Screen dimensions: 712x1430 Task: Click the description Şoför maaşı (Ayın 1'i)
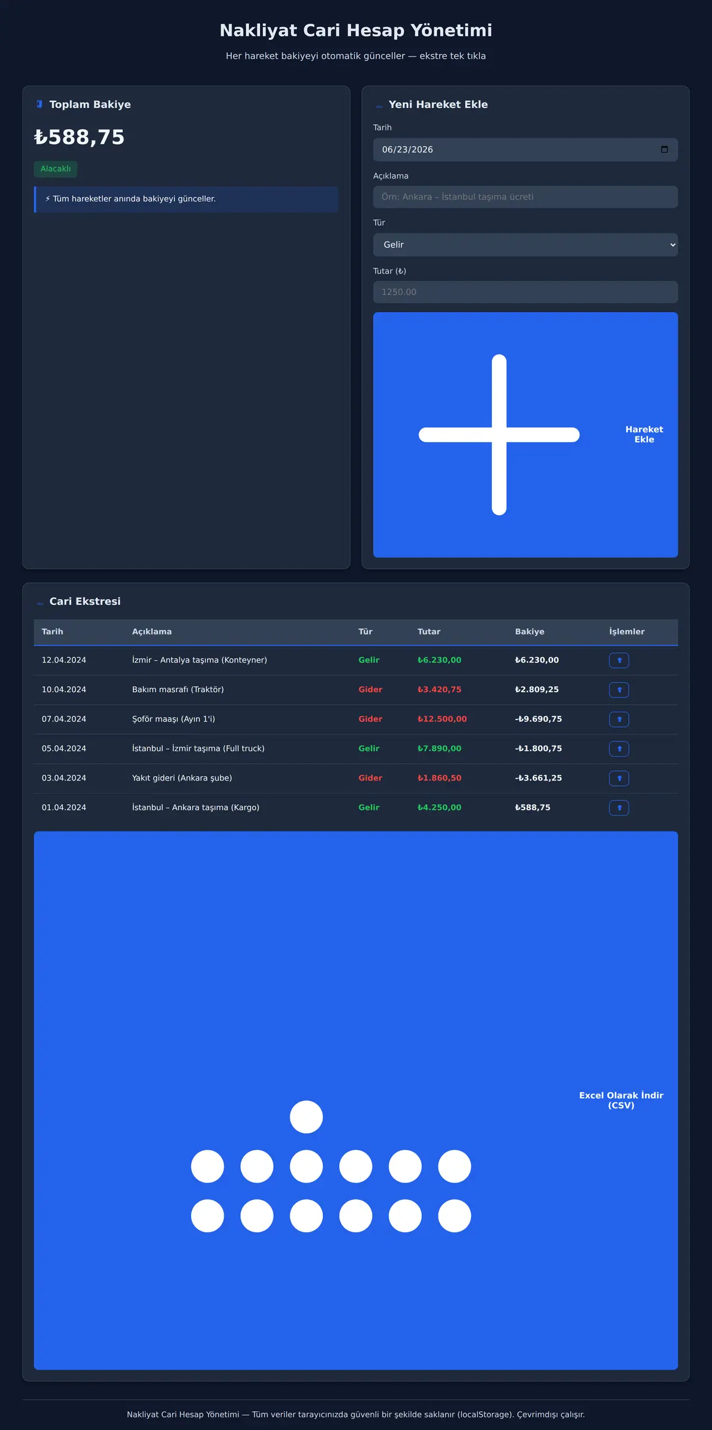[x=173, y=719]
